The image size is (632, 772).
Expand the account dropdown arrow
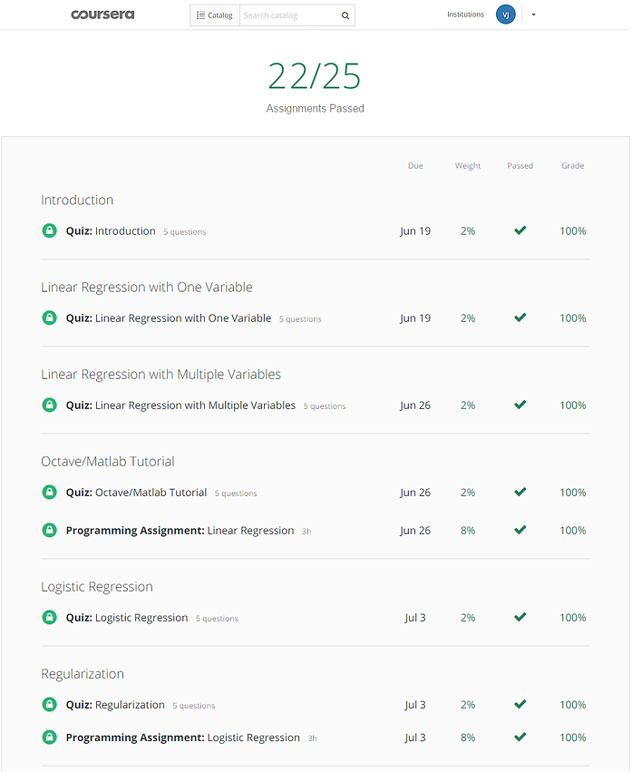[533, 15]
